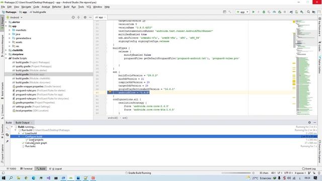Open the Resource Manager side tab
The height and width of the screenshot is (181, 322).
pyautogui.click(x=2, y=46)
